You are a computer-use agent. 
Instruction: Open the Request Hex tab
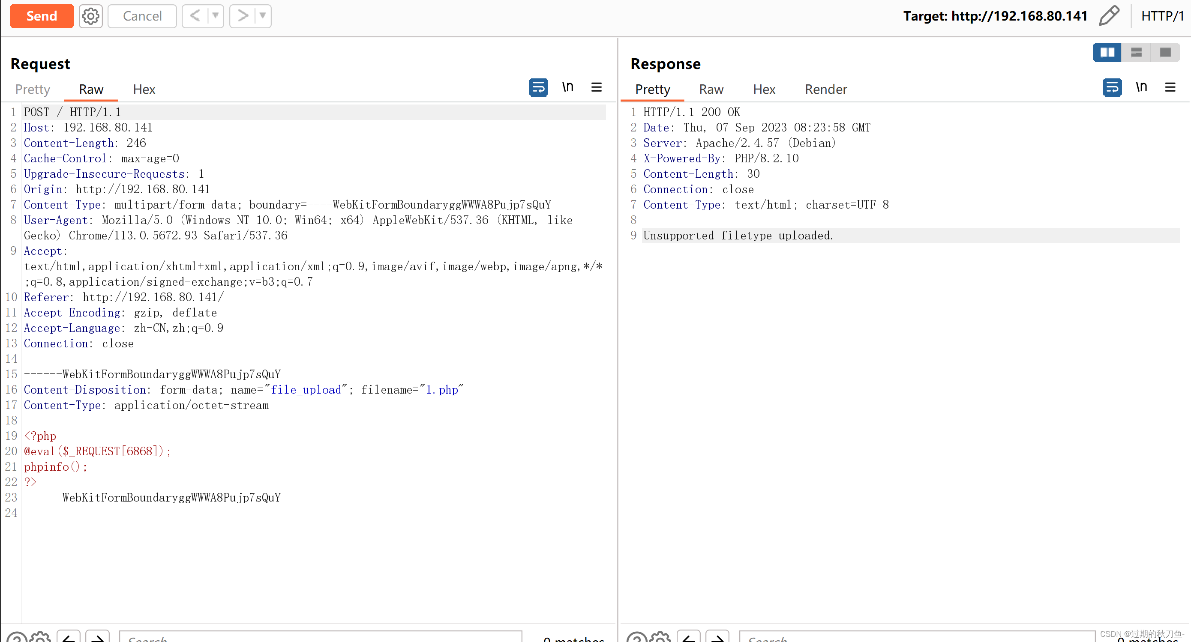point(144,89)
